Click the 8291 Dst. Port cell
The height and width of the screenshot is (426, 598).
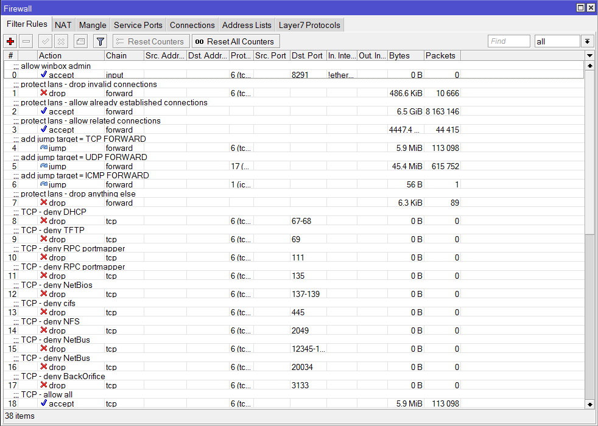(308, 75)
